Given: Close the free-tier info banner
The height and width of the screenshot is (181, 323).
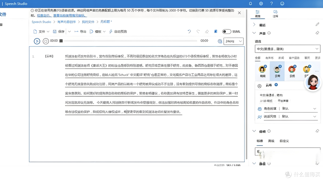Looking at the screenshot, I should pos(239,13).
